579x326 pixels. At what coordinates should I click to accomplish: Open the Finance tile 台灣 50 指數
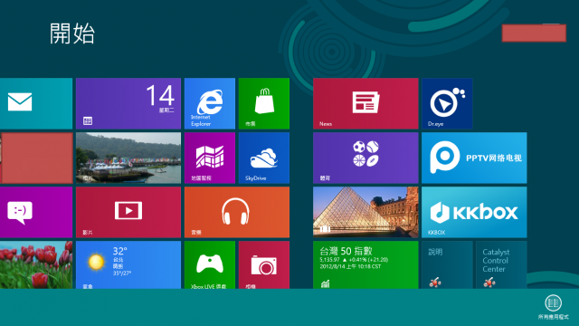[x=365, y=264]
